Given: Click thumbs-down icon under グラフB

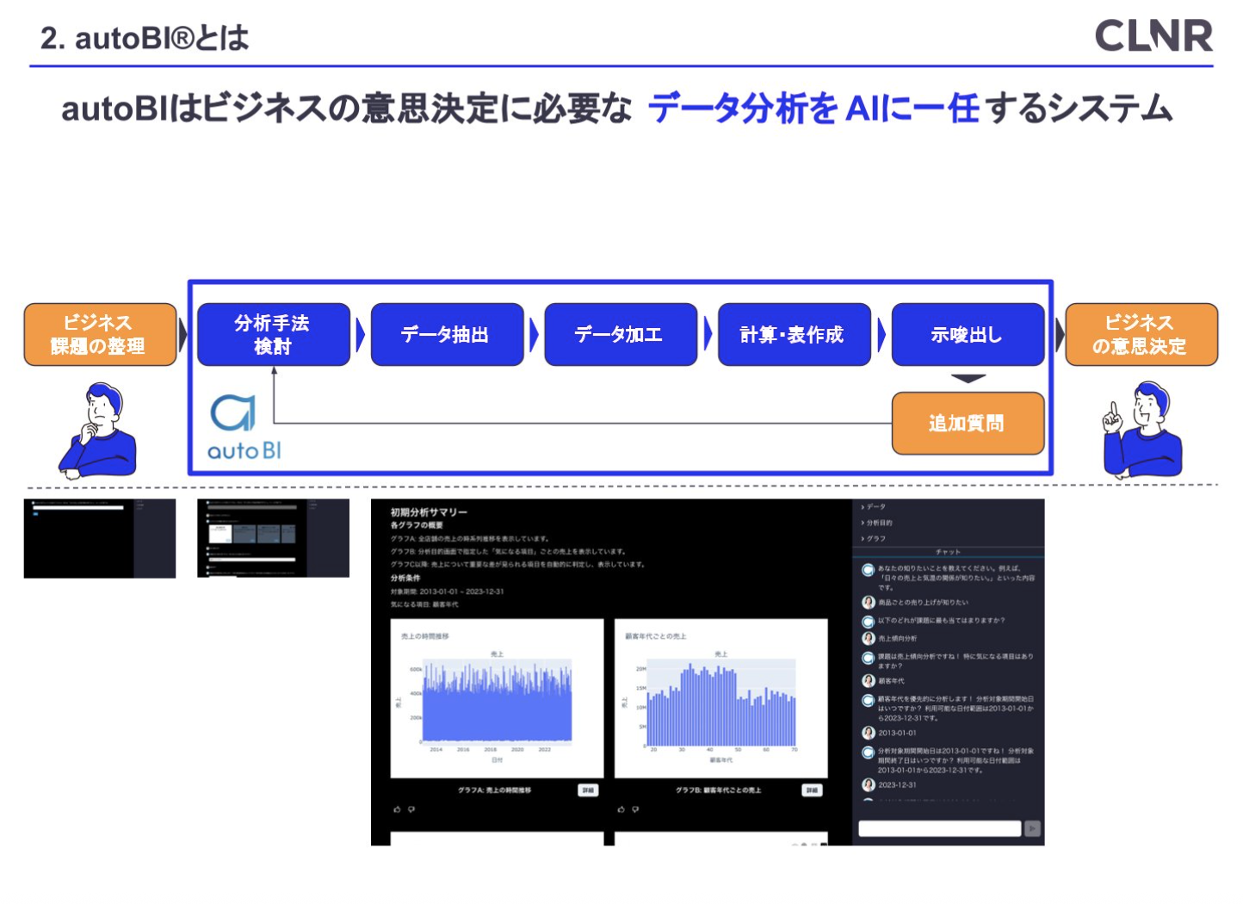Looking at the screenshot, I should [x=635, y=809].
